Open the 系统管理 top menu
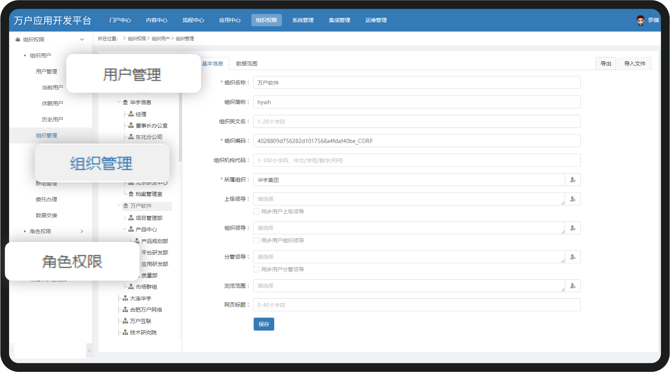The width and height of the screenshot is (670, 372). click(x=303, y=20)
